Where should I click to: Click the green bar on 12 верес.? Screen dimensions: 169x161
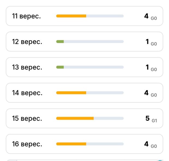[60, 42]
